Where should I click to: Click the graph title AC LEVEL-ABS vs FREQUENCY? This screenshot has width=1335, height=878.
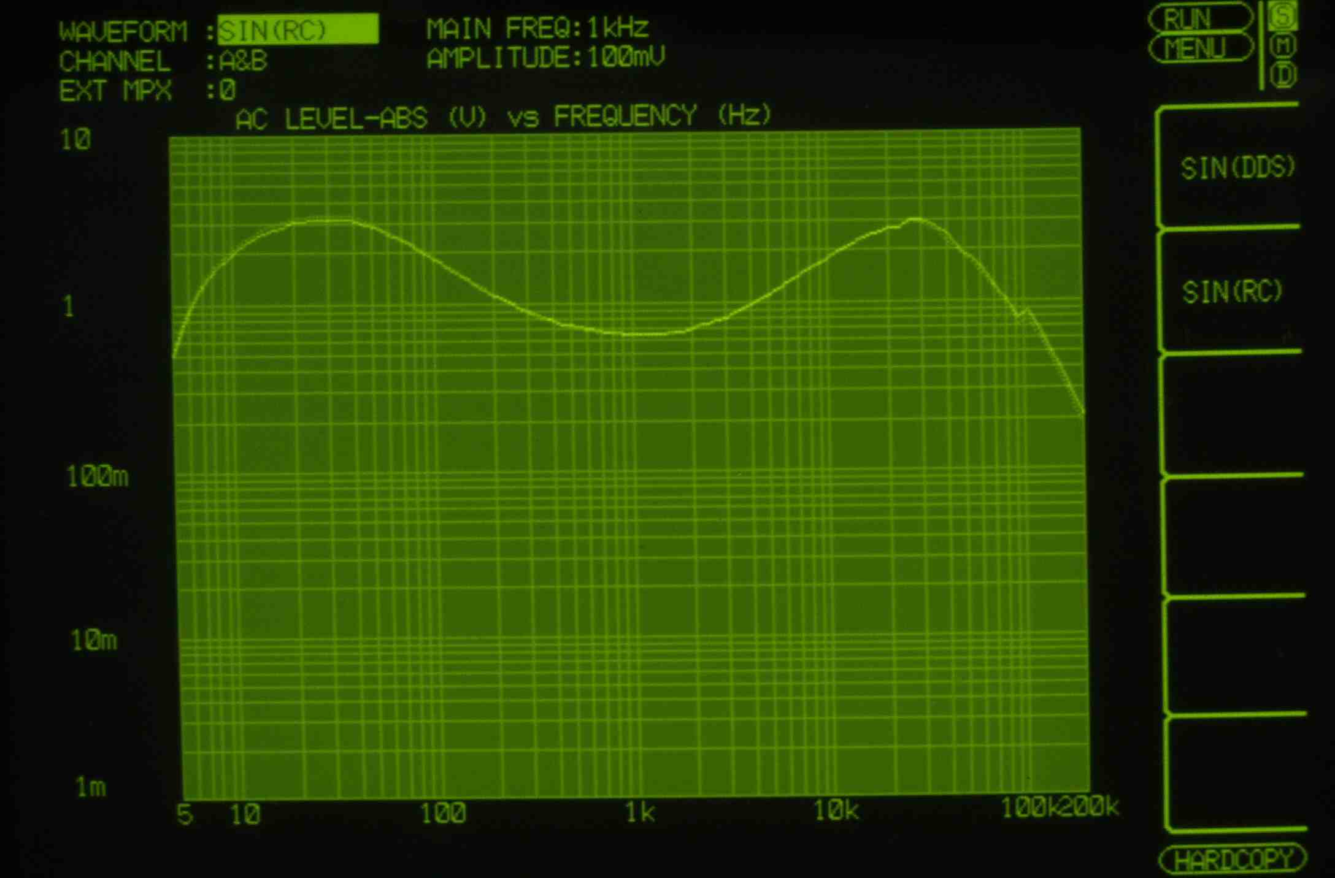(503, 116)
